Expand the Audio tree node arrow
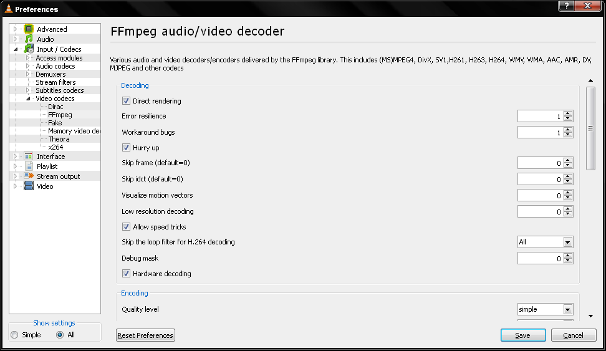This screenshot has height=351, width=606. [x=15, y=39]
